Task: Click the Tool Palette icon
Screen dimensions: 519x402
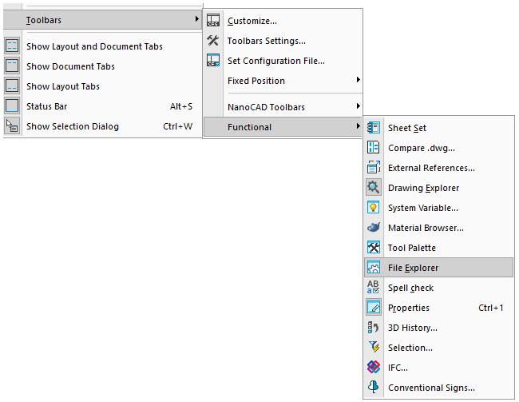Action: (373, 248)
